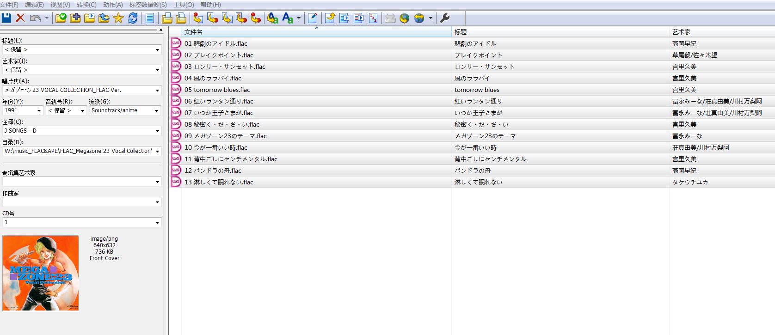The height and width of the screenshot is (335, 775).
Task: Select the file 05 tomorrow blues.flac
Action: pyautogui.click(x=217, y=90)
